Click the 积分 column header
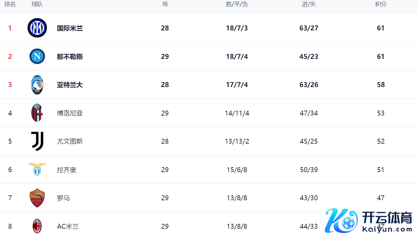Screen dimensions: 417x240 point(381,4)
